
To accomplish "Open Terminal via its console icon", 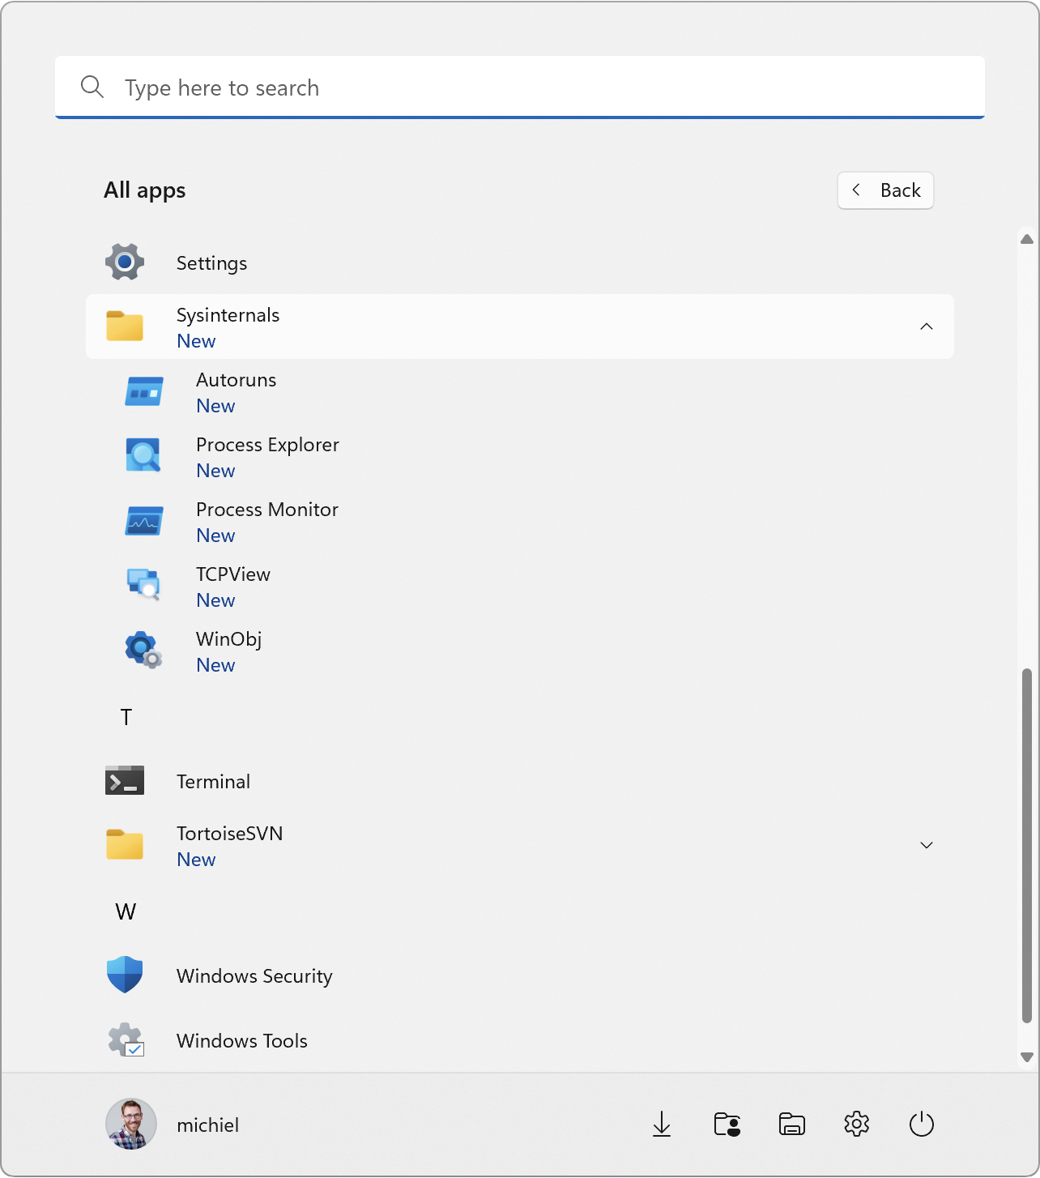I will pyautogui.click(x=125, y=780).
